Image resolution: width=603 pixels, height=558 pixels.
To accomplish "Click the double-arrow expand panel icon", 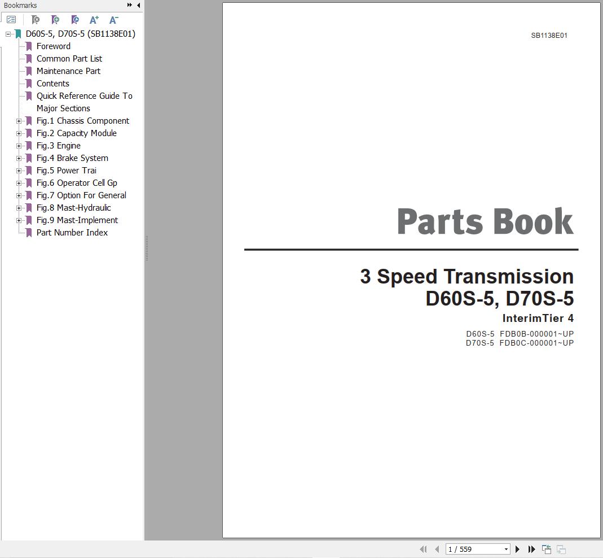I will coord(130,5).
